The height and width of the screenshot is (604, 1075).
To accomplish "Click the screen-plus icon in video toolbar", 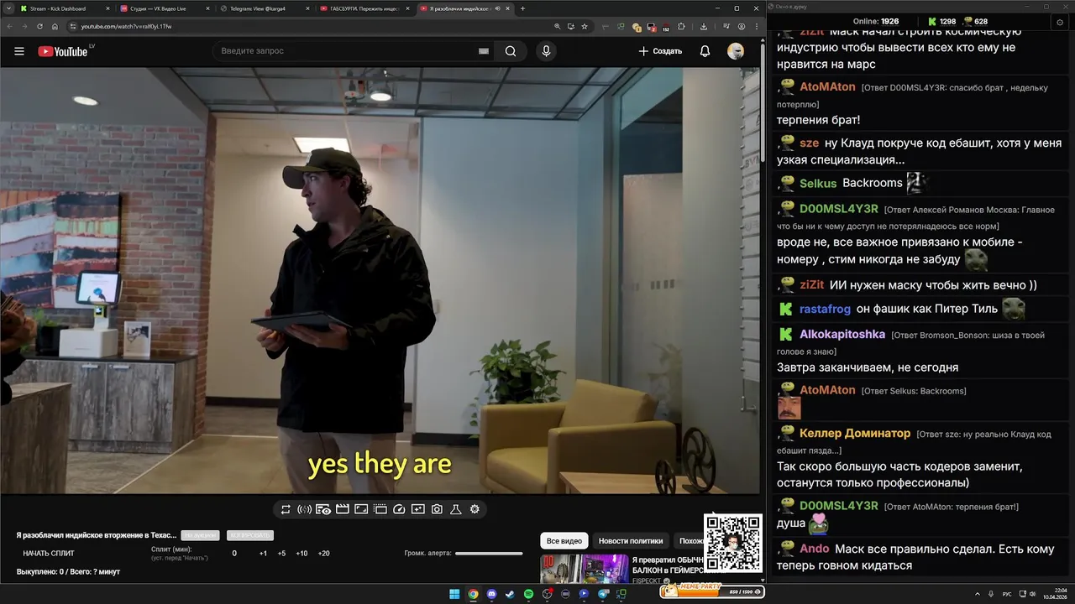I will point(418,509).
